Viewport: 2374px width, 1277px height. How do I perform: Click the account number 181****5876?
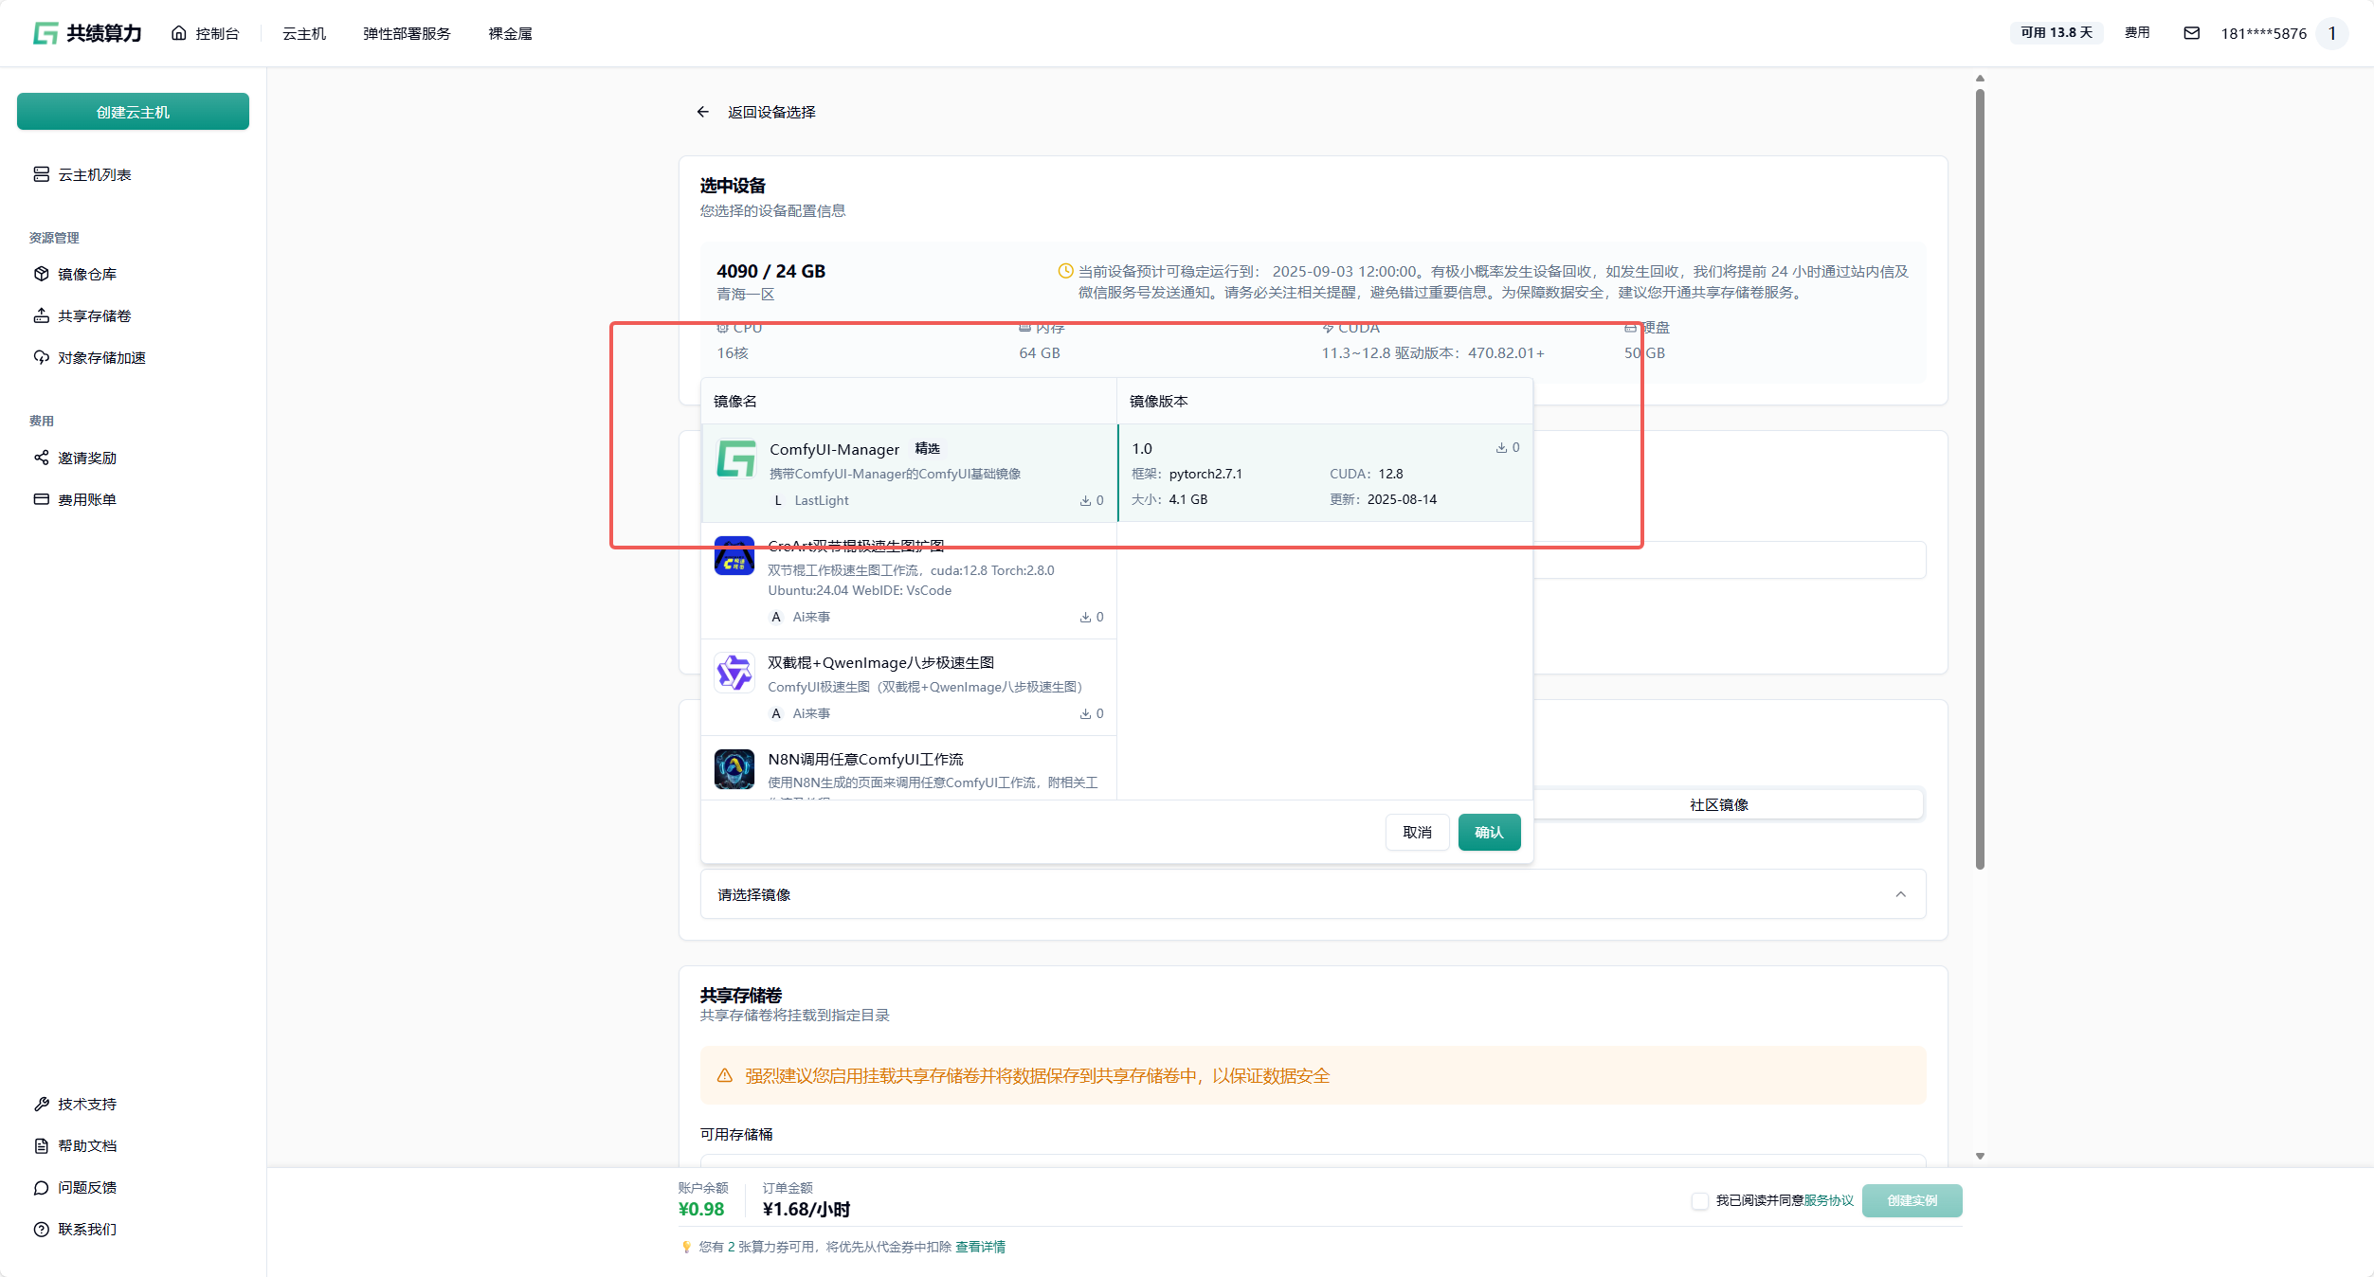click(2263, 33)
